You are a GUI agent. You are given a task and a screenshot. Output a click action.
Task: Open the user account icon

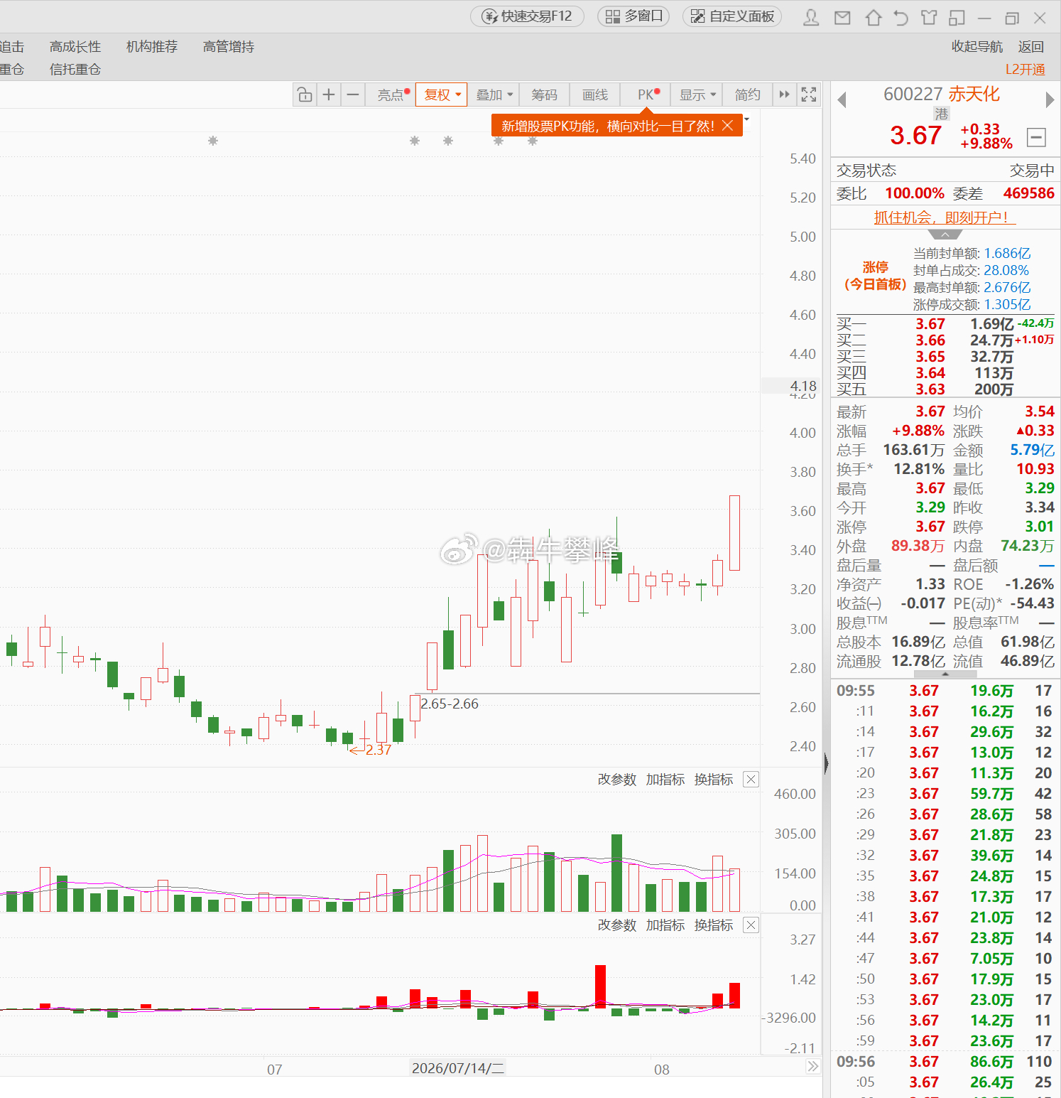pos(811,17)
